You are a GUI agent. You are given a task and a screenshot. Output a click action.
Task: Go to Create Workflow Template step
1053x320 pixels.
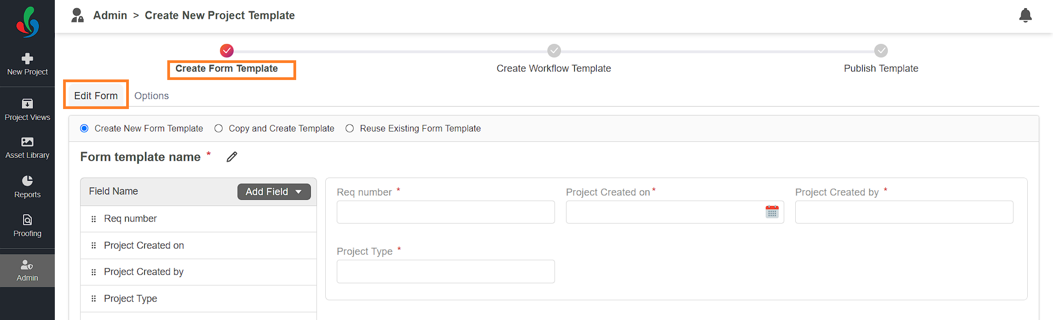(554, 68)
